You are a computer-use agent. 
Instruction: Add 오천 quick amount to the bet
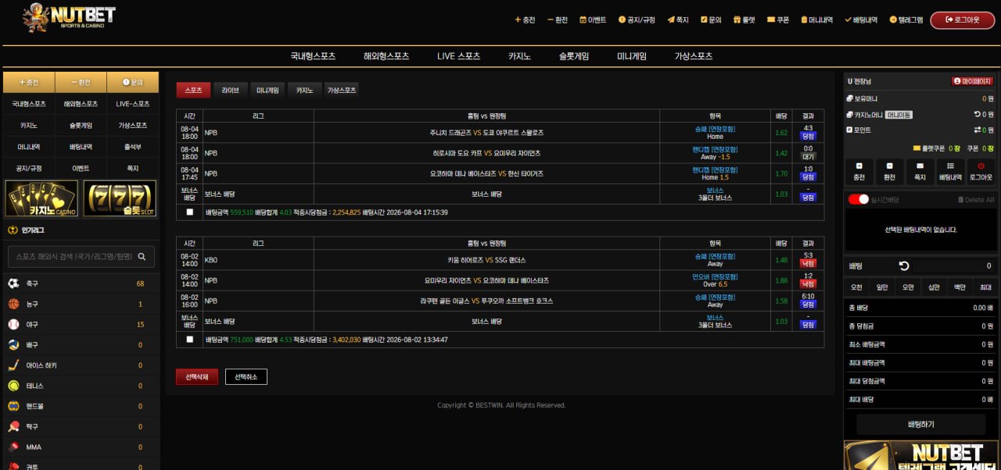pos(857,287)
